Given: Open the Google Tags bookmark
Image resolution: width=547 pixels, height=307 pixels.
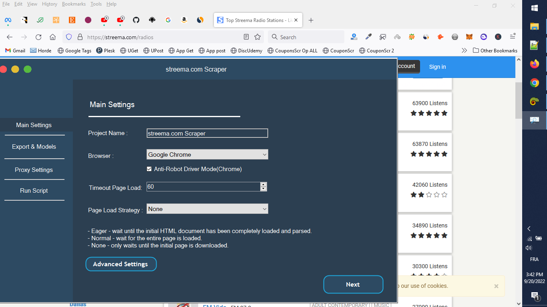Looking at the screenshot, I should point(74,50).
